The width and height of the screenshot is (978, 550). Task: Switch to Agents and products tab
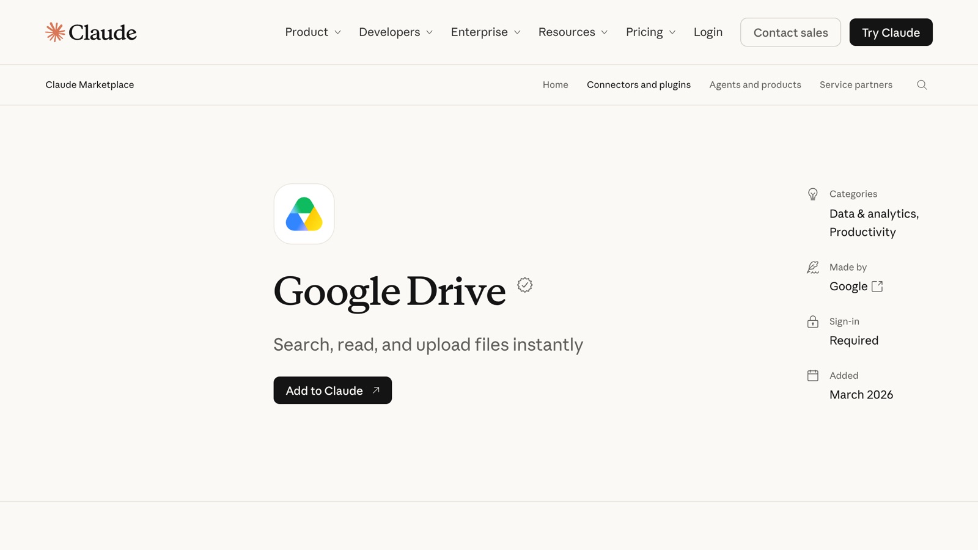(x=755, y=85)
